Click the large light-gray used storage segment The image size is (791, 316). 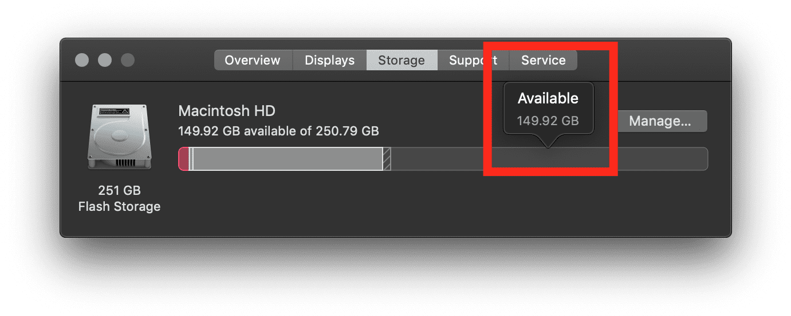coord(288,159)
